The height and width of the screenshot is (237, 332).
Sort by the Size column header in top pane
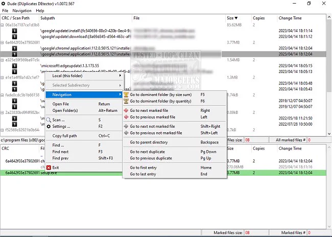tap(238, 18)
